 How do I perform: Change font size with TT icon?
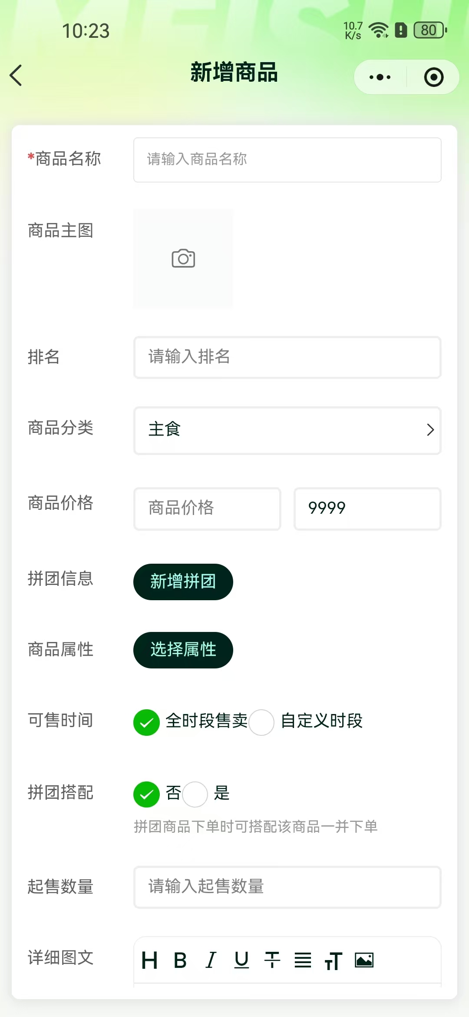[x=334, y=960]
